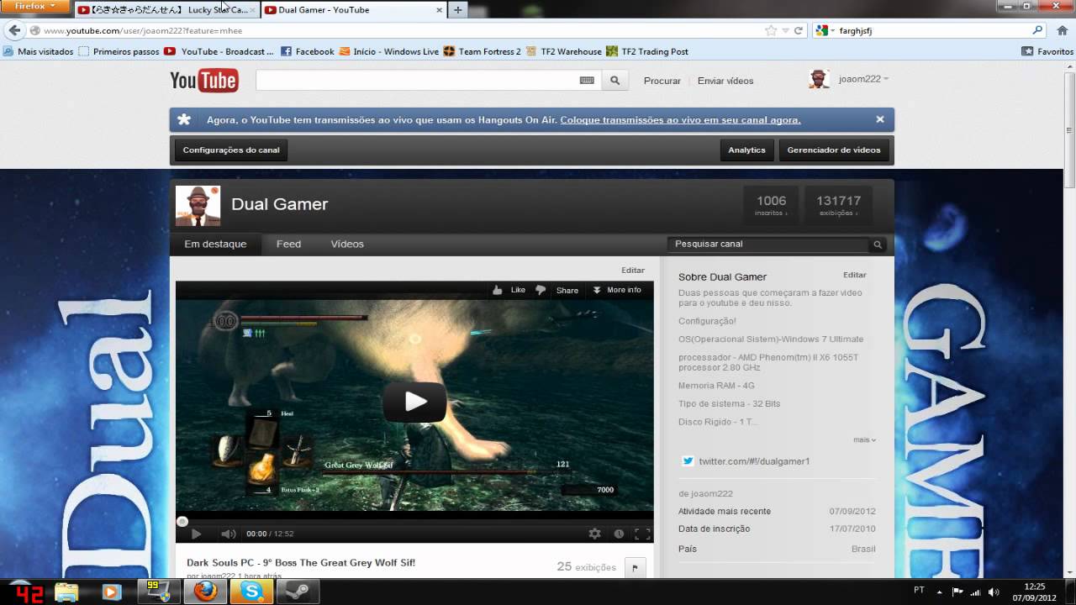Open new tab with plus button

[x=457, y=10]
